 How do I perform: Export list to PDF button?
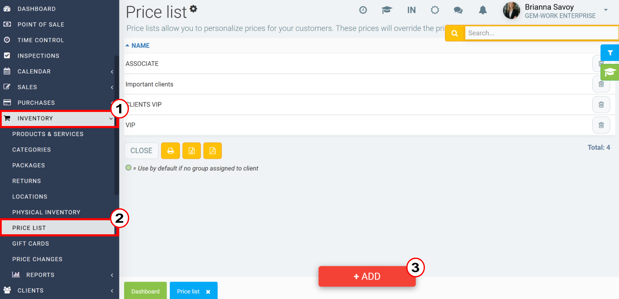pyautogui.click(x=212, y=151)
